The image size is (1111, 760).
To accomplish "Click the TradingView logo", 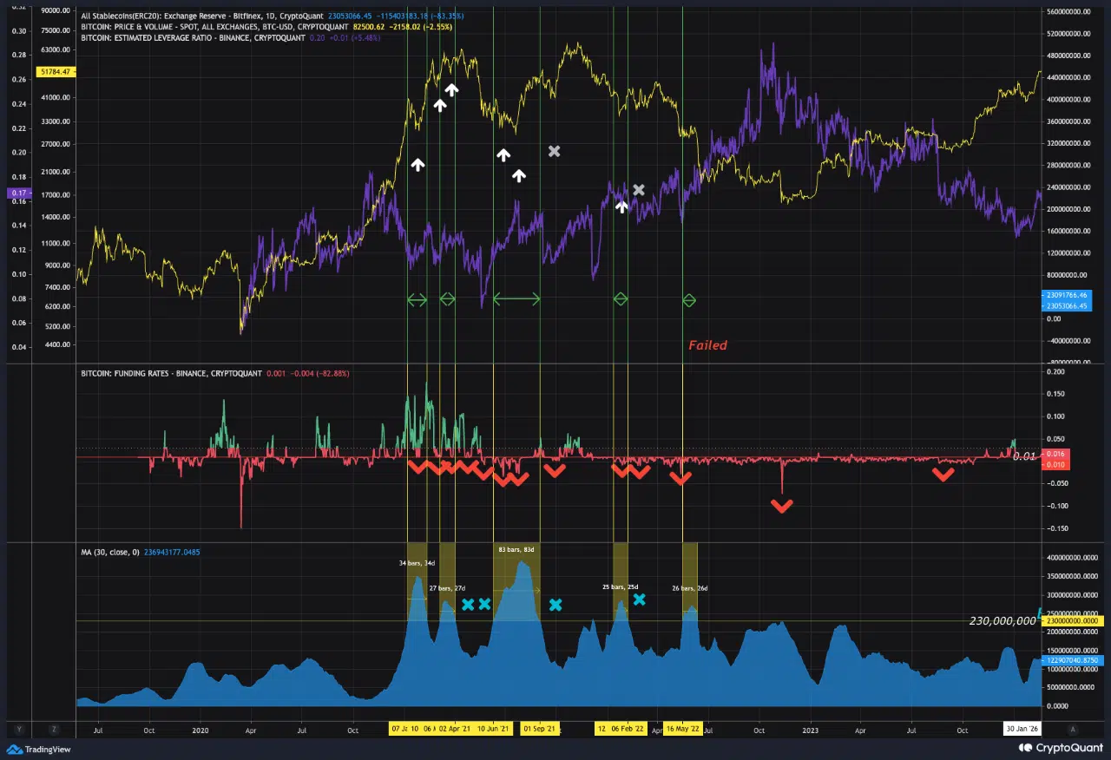I will (x=39, y=749).
